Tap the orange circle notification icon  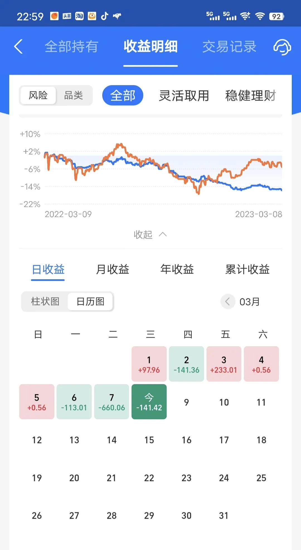coord(54,16)
